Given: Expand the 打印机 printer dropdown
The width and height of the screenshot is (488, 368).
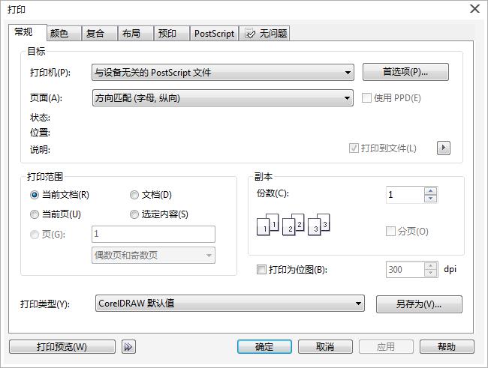Looking at the screenshot, I should pyautogui.click(x=223, y=73).
